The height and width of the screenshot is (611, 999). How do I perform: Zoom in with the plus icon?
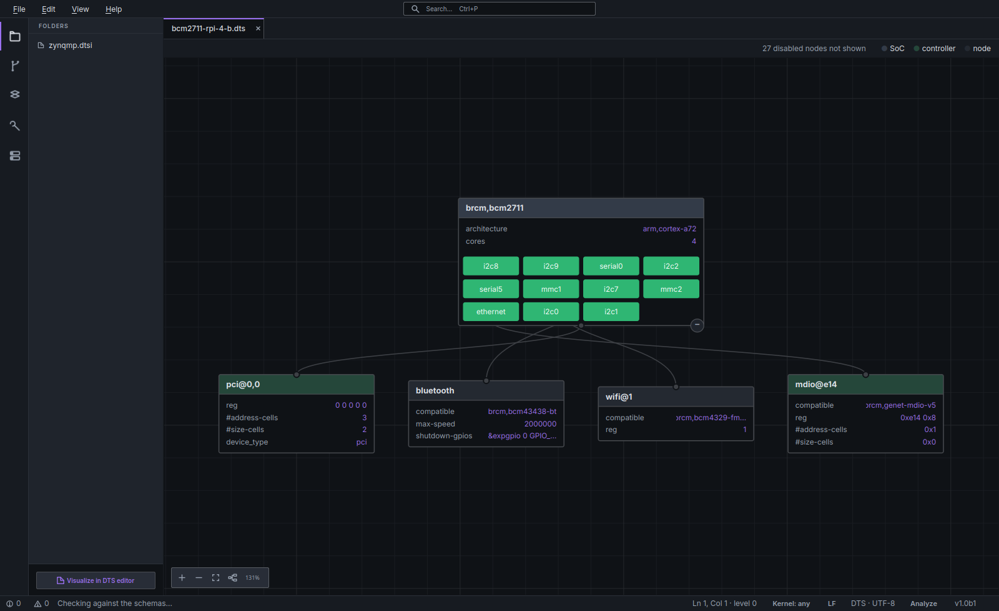click(x=182, y=578)
